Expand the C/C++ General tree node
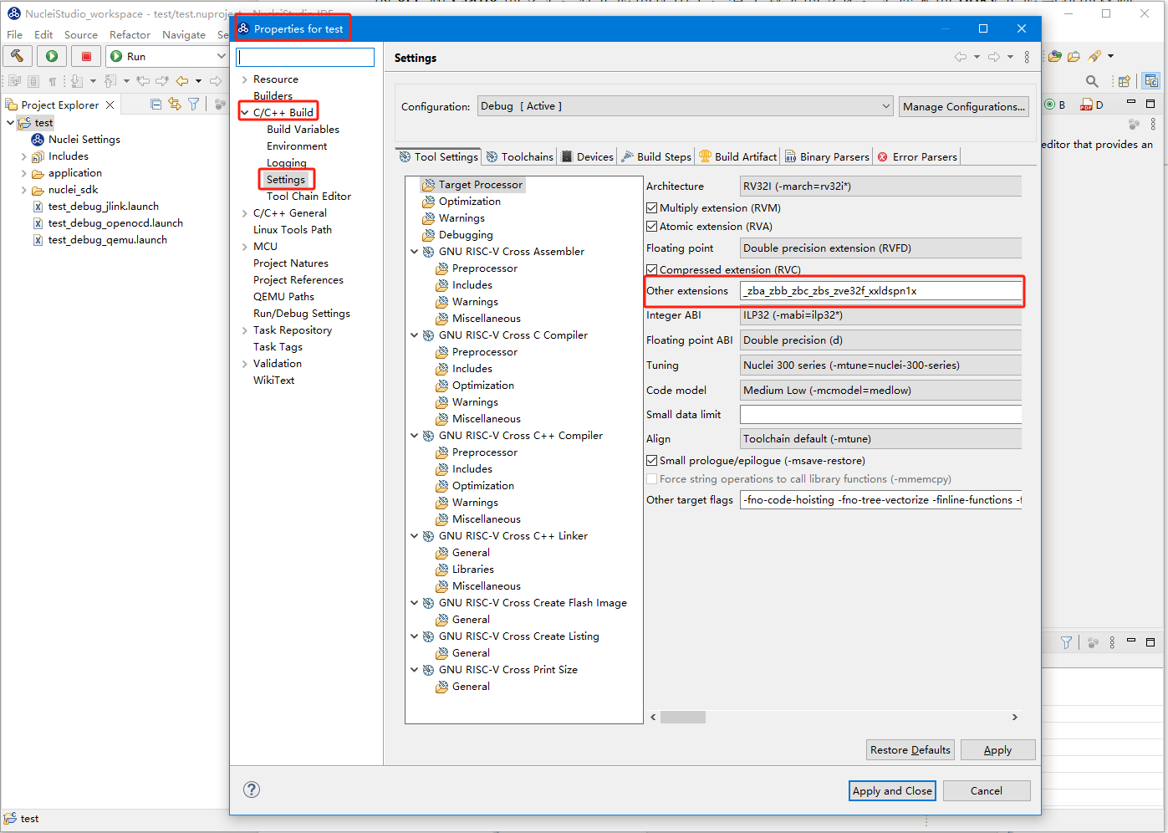The image size is (1168, 833). pos(244,213)
